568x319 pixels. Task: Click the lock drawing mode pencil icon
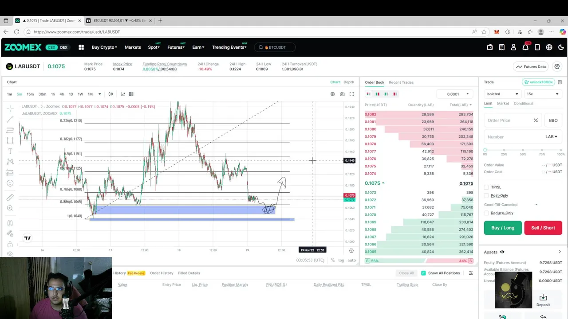click(x=10, y=233)
